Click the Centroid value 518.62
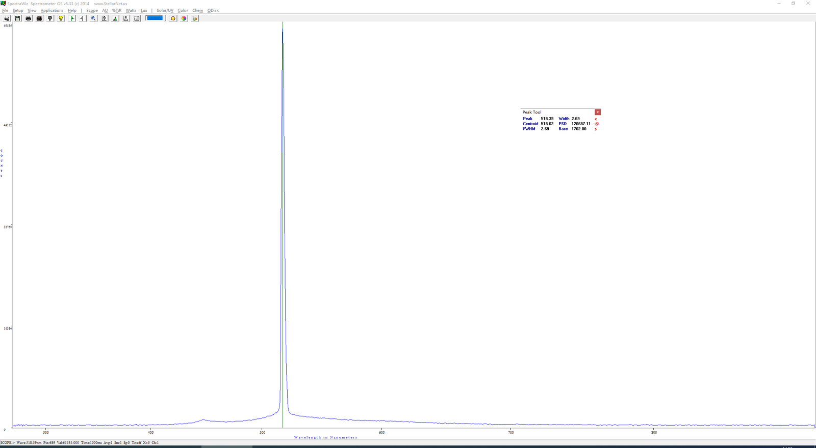The image size is (816, 448). (x=547, y=124)
